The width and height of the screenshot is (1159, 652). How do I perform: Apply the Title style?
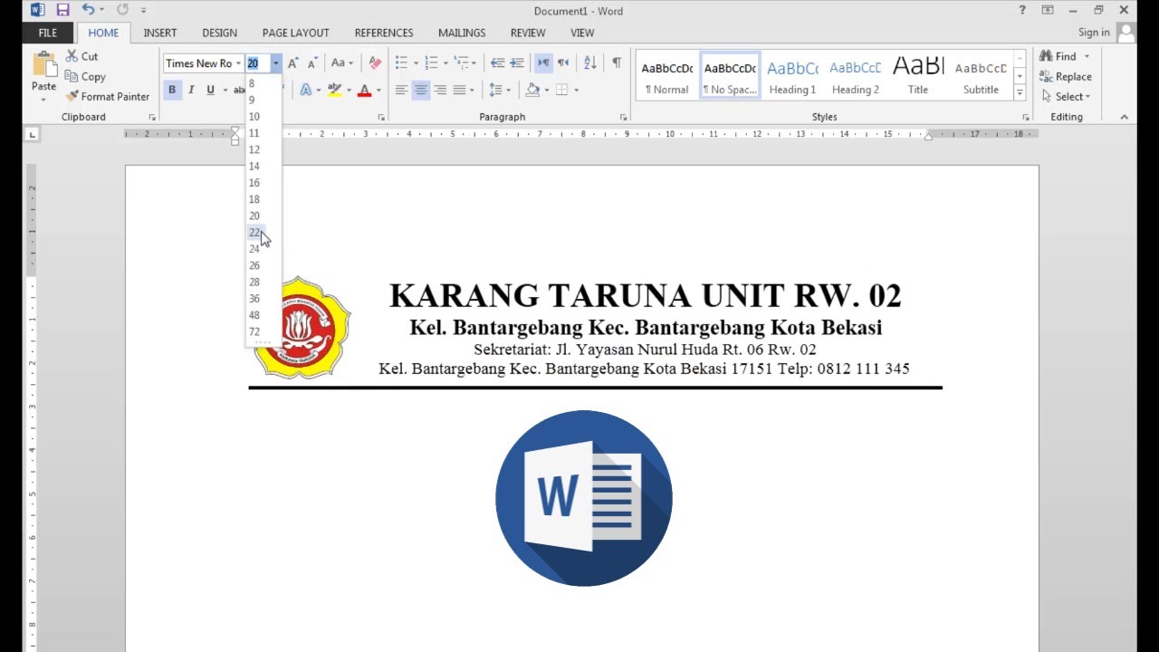coord(918,76)
